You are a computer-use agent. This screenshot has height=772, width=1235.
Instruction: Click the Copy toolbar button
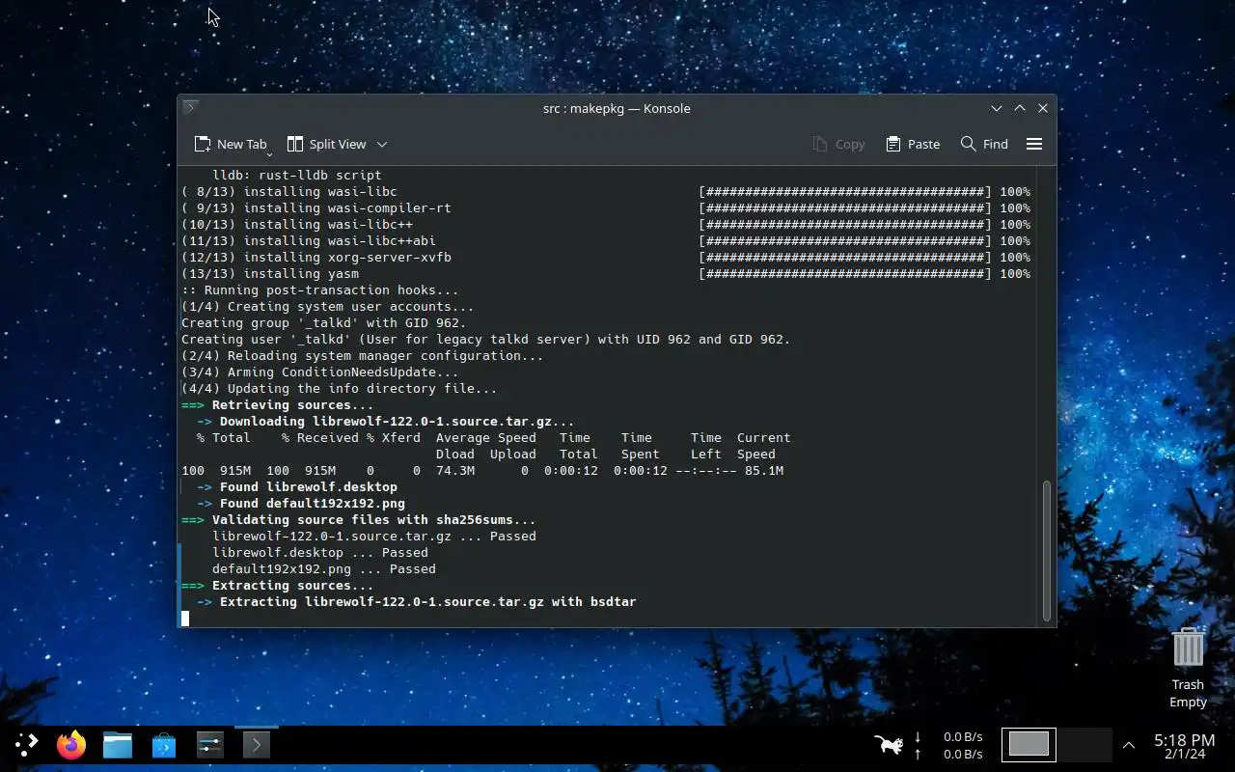click(x=838, y=144)
